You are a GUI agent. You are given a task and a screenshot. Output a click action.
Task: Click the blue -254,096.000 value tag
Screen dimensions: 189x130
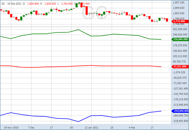tap(180, 111)
